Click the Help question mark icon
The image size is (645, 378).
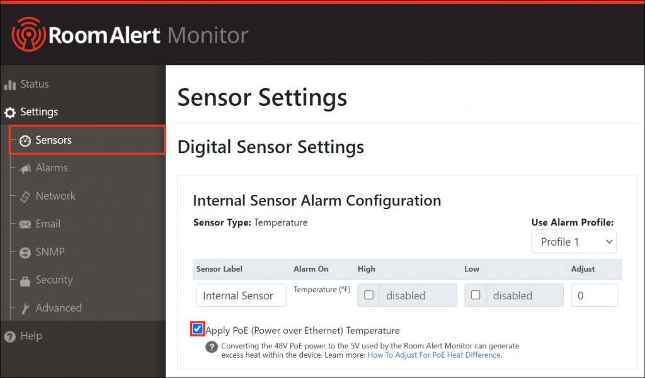click(x=11, y=335)
